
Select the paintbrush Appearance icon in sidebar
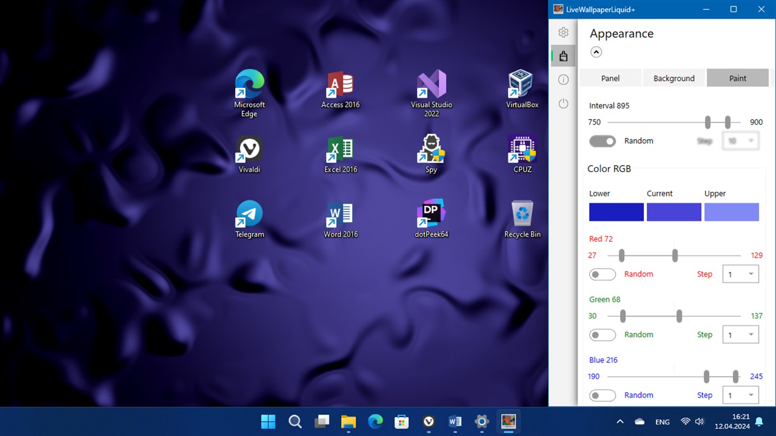(563, 55)
